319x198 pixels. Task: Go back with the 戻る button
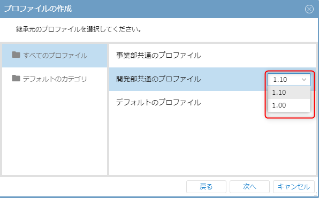coord(206,187)
